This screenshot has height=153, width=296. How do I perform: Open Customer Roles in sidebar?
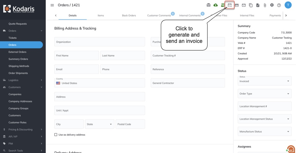click(x=17, y=123)
